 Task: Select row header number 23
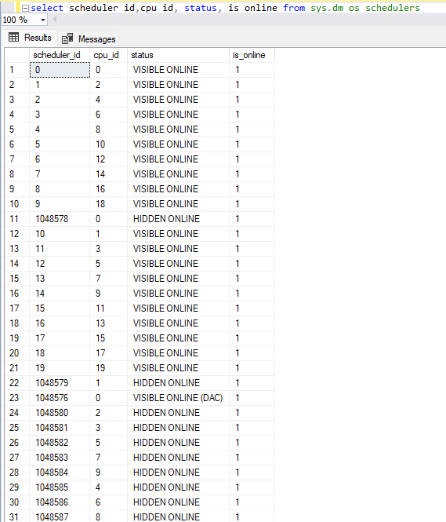click(17, 398)
